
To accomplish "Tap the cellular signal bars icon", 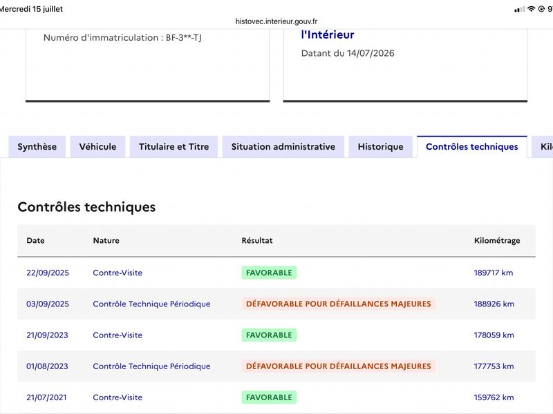I will coord(519,9).
